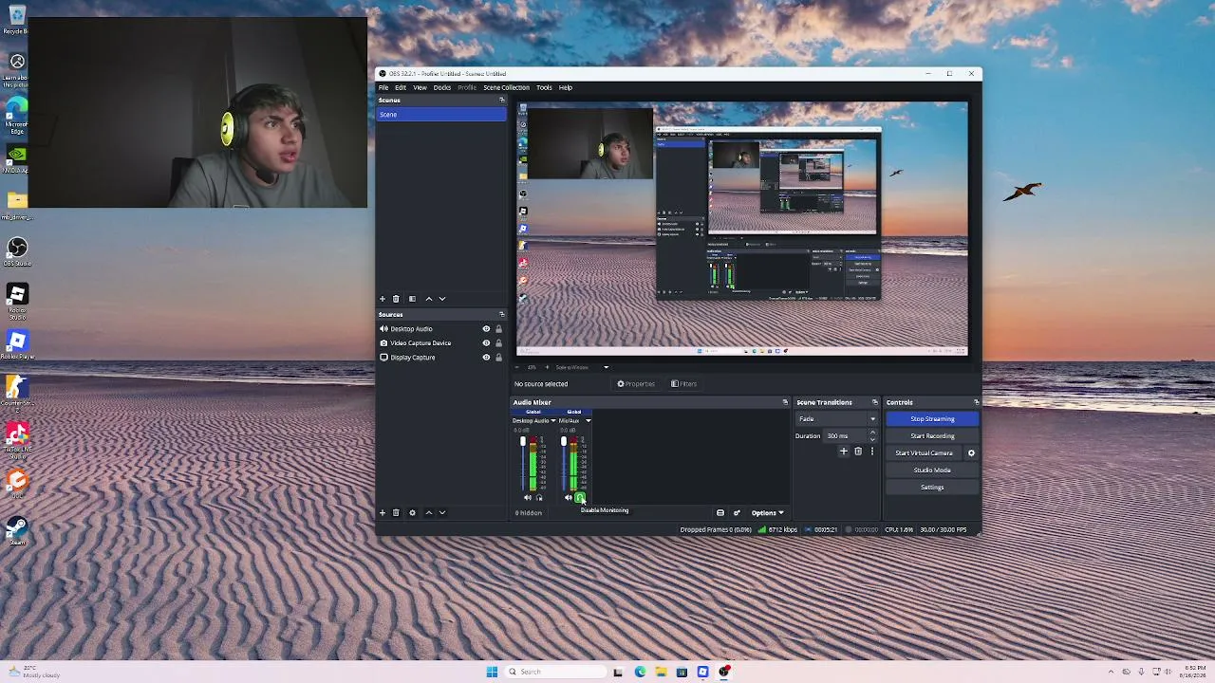Open the transition properties three-dot menu
Viewport: 1215px width, 683px height.
[872, 452]
